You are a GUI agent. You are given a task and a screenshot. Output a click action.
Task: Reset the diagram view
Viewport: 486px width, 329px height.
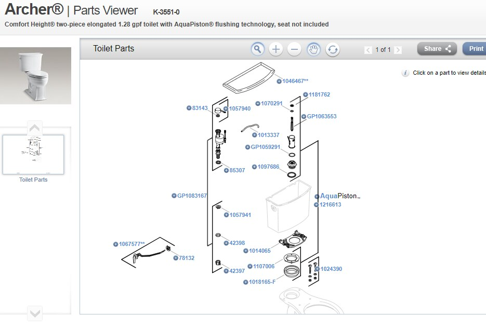click(333, 49)
